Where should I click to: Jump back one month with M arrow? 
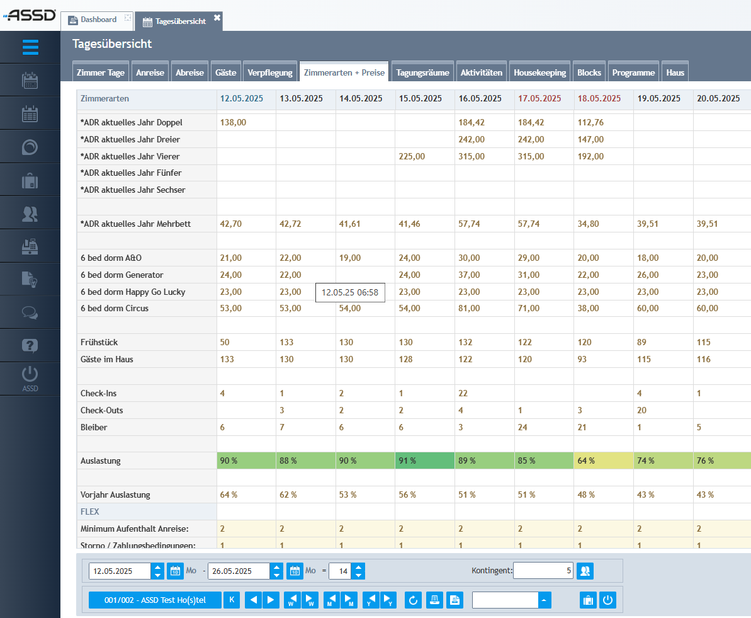click(331, 600)
